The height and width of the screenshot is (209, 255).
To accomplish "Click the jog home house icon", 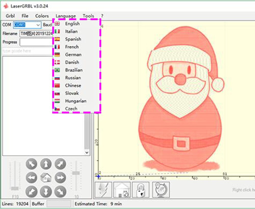I will click(x=46, y=178).
